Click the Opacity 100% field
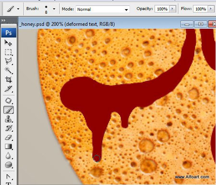Screen dimensions: 216x185 pyautogui.click(x=162, y=9)
